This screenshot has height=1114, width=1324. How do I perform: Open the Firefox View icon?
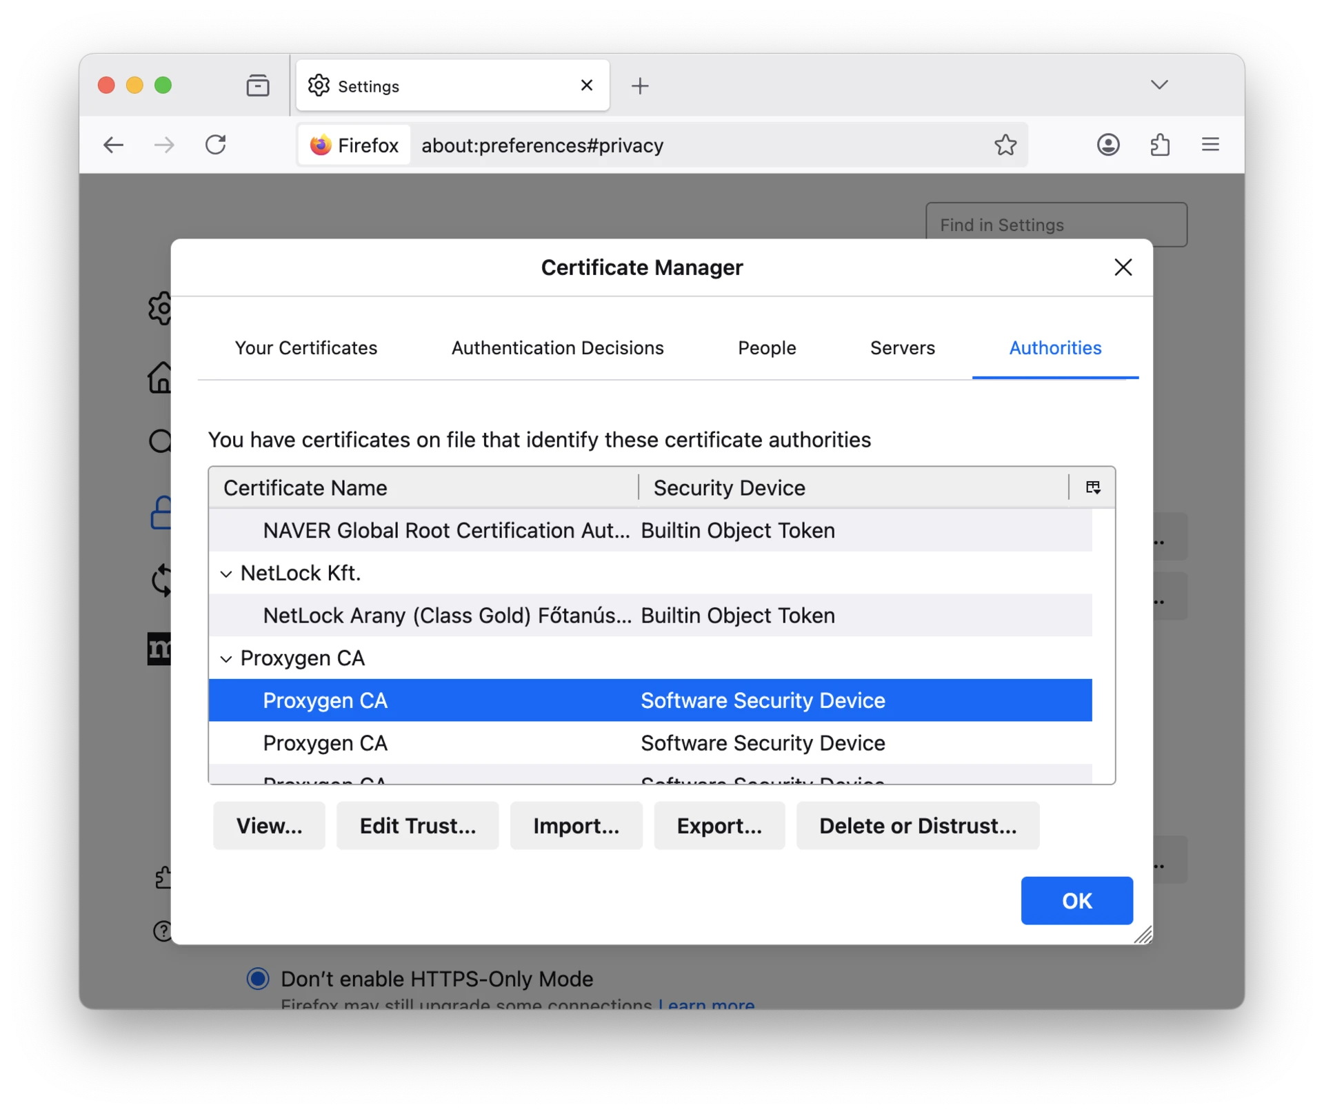[258, 85]
